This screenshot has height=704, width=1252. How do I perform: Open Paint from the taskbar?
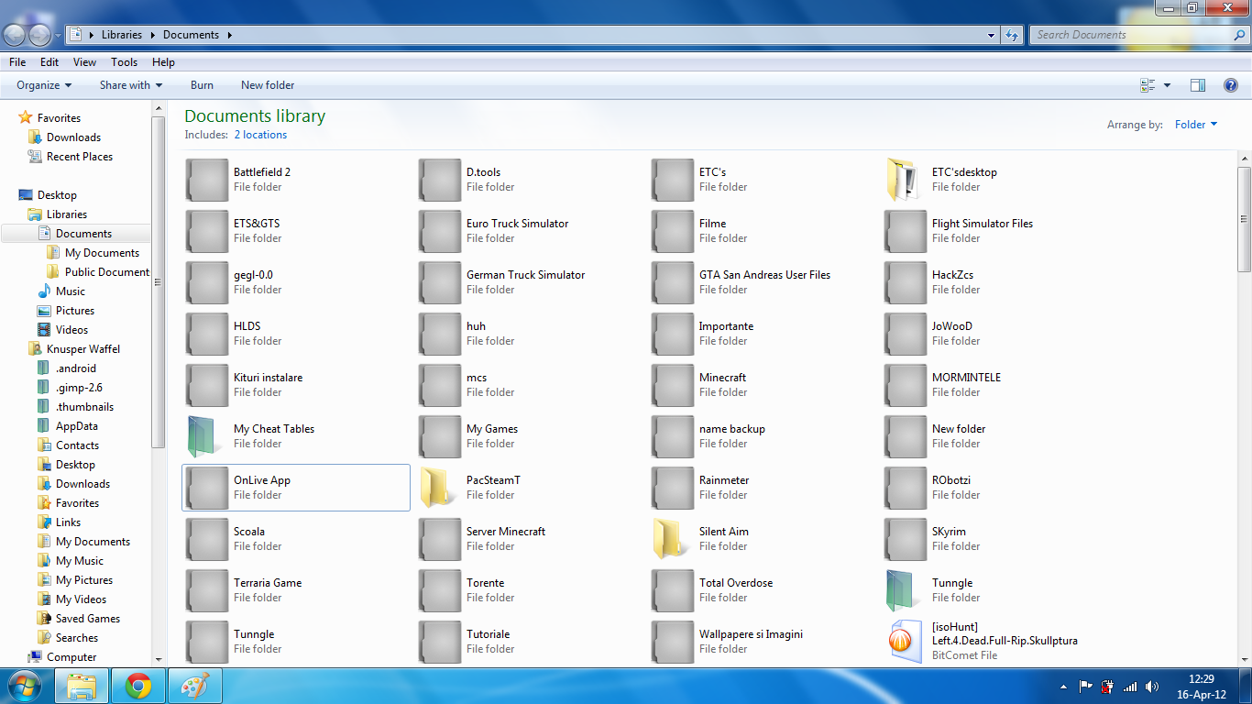[x=195, y=686]
